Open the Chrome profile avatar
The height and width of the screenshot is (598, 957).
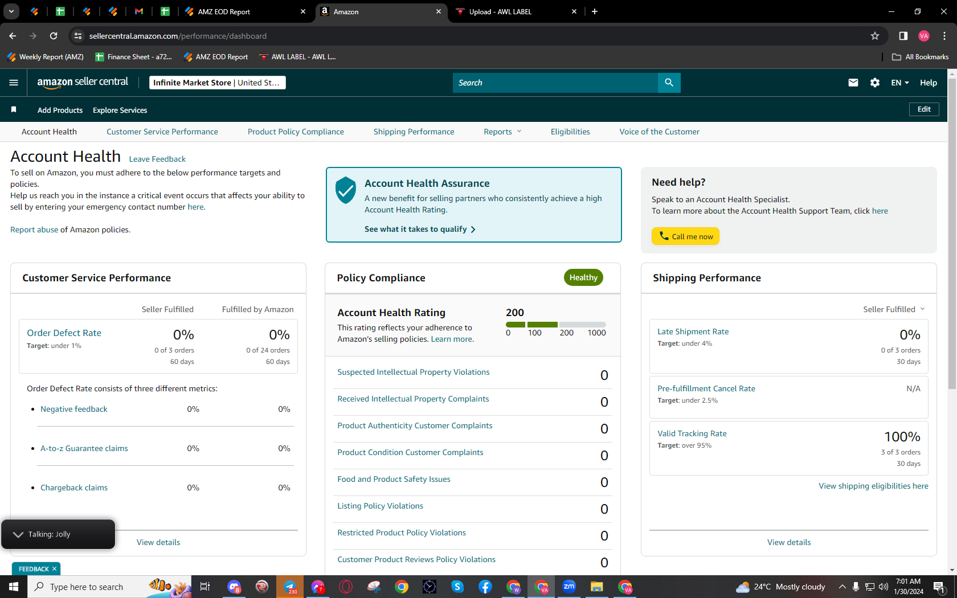click(x=924, y=36)
